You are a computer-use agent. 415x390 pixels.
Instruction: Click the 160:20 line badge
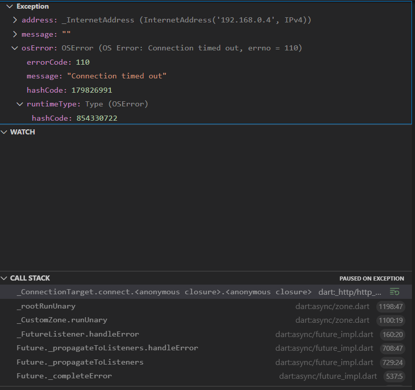pos(393,335)
